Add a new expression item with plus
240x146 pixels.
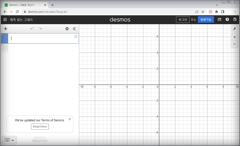click(x=5, y=29)
